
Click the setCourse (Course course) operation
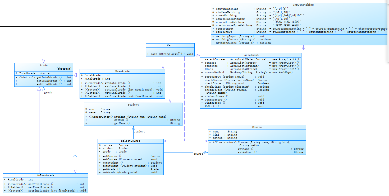(128, 159)
